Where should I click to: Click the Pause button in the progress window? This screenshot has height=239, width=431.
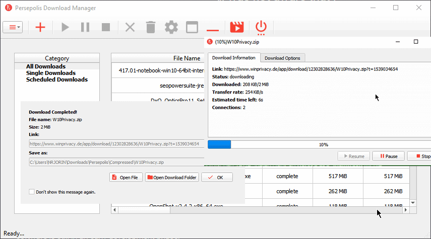click(388, 156)
